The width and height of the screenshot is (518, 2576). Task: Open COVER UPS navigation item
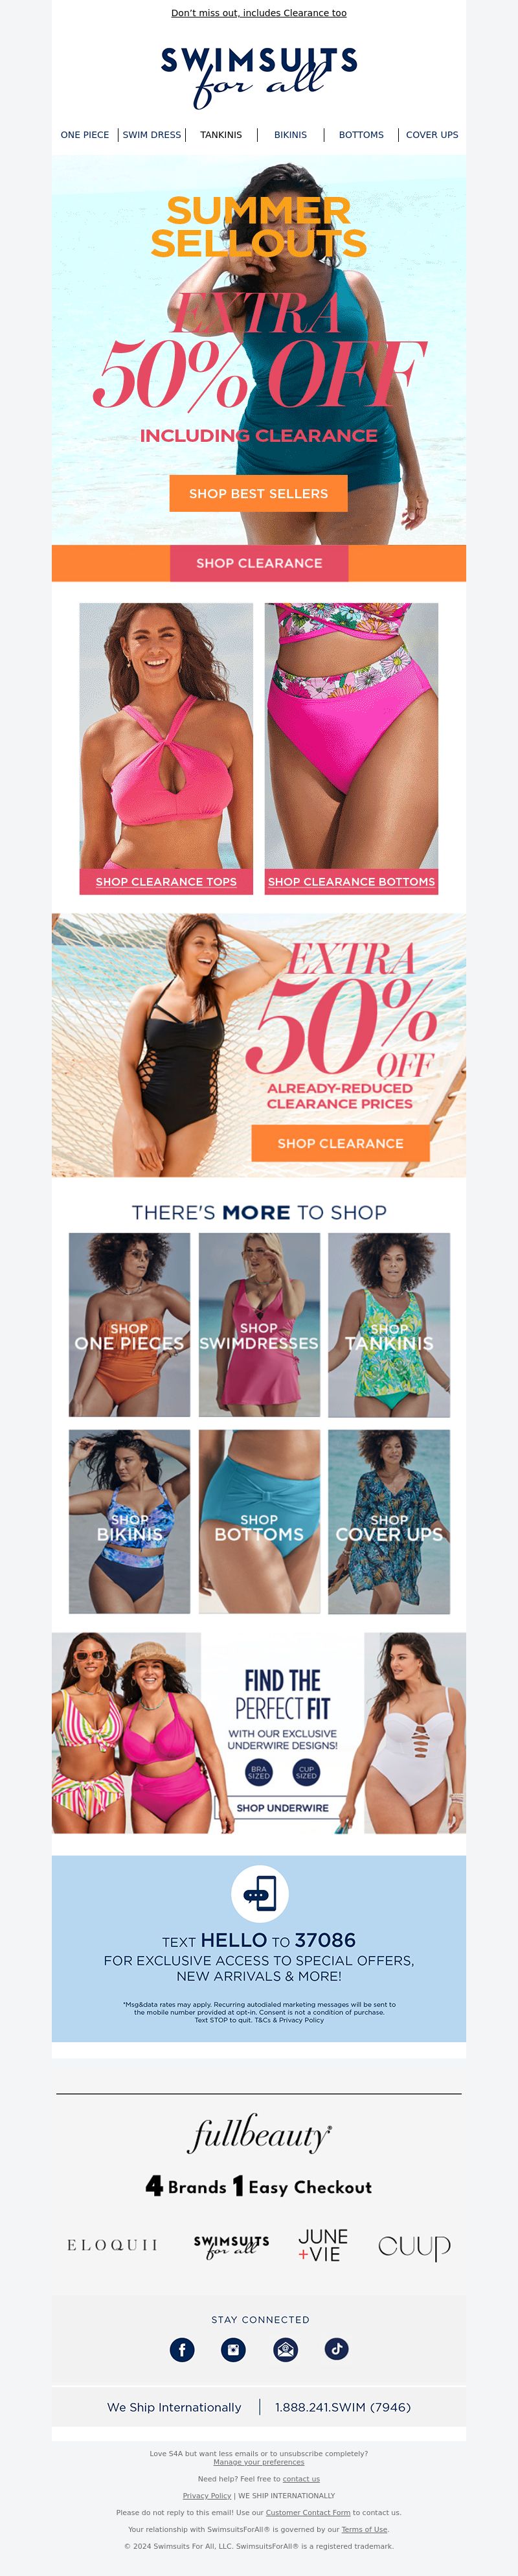pos(432,135)
